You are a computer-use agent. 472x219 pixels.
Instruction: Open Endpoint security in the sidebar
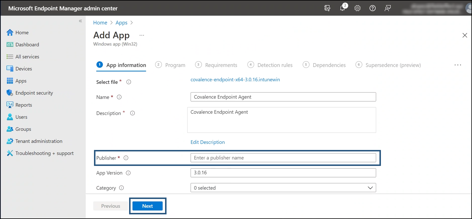click(x=30, y=93)
